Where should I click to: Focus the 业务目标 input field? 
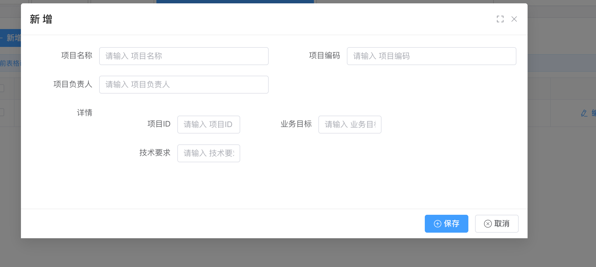(350, 125)
